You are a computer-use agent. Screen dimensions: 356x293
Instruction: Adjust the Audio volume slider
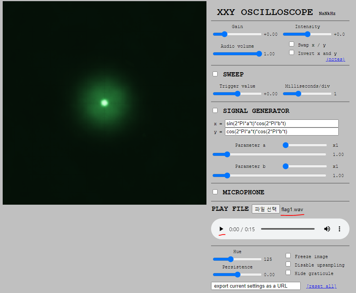(237, 54)
